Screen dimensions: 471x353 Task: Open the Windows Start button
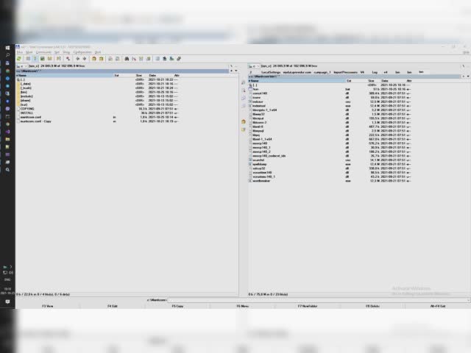[x=7, y=48]
